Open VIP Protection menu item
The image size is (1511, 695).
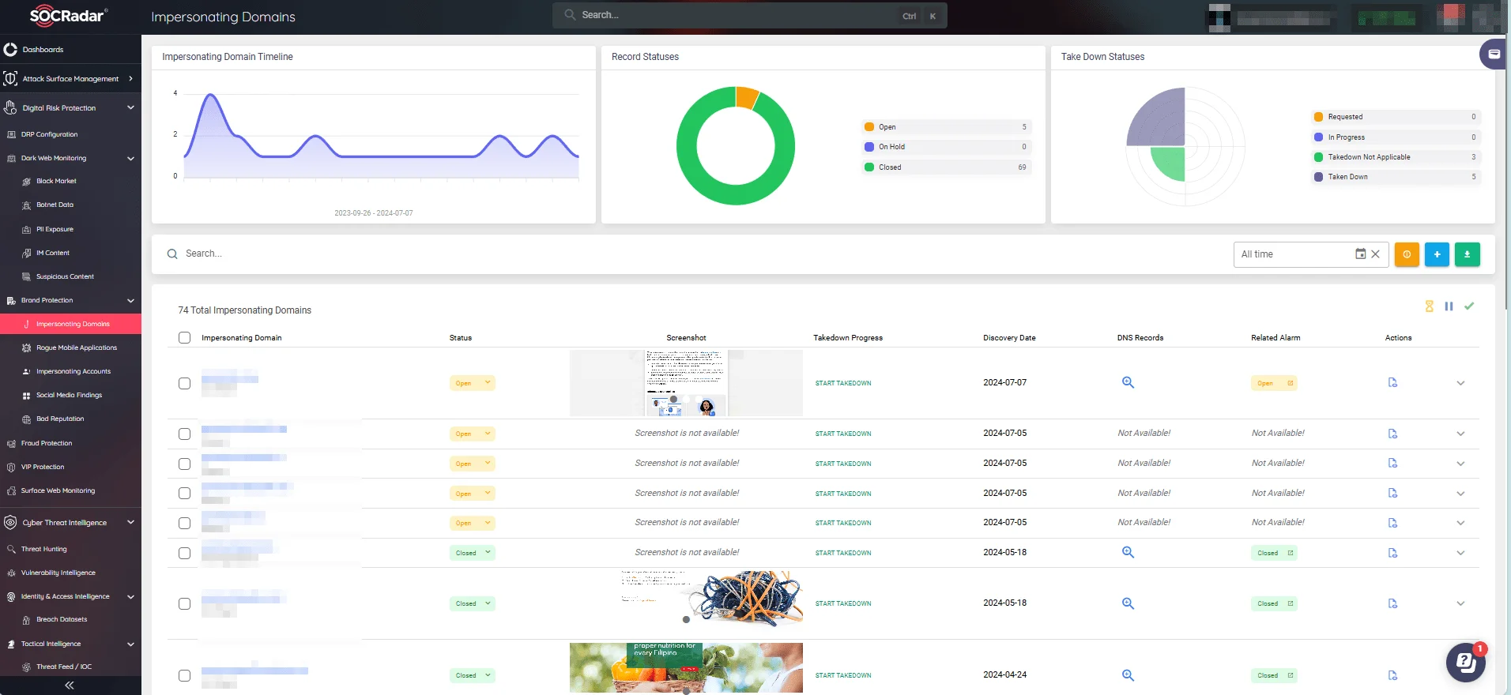pyautogui.click(x=43, y=467)
